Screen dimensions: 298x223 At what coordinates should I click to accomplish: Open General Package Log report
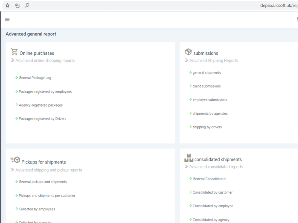point(35,78)
